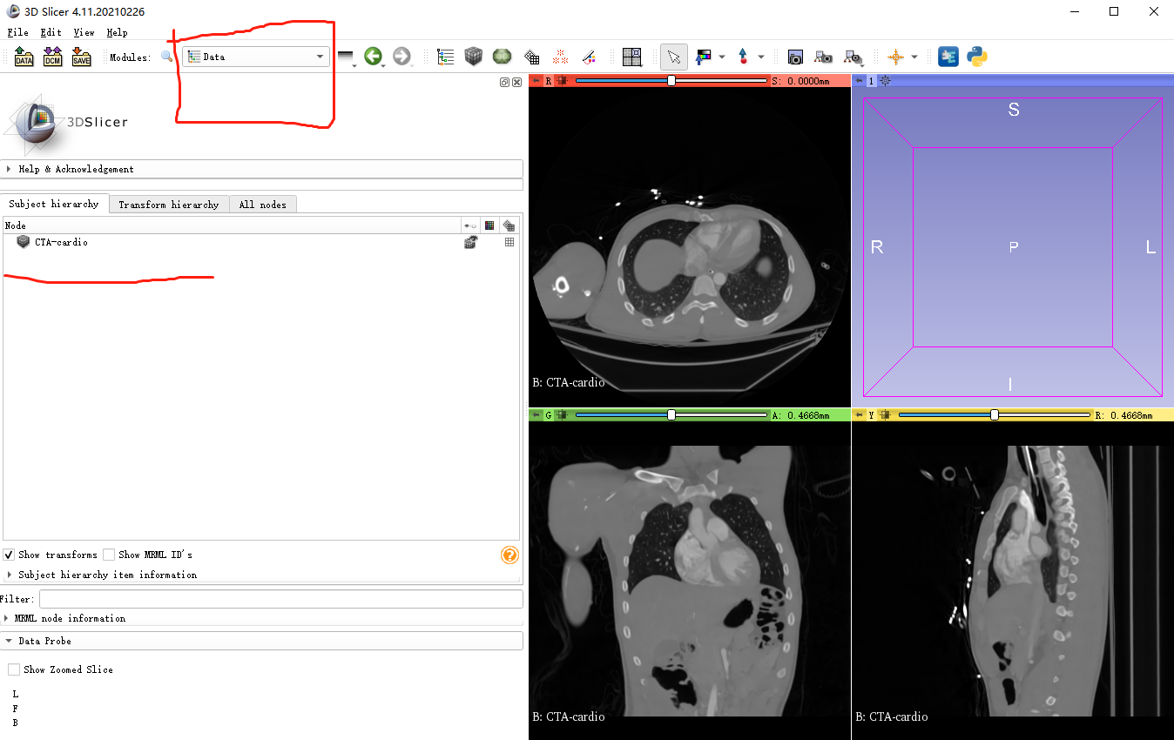Select the CTA-cardio node
Image resolution: width=1174 pixels, height=740 pixels.
(59, 242)
